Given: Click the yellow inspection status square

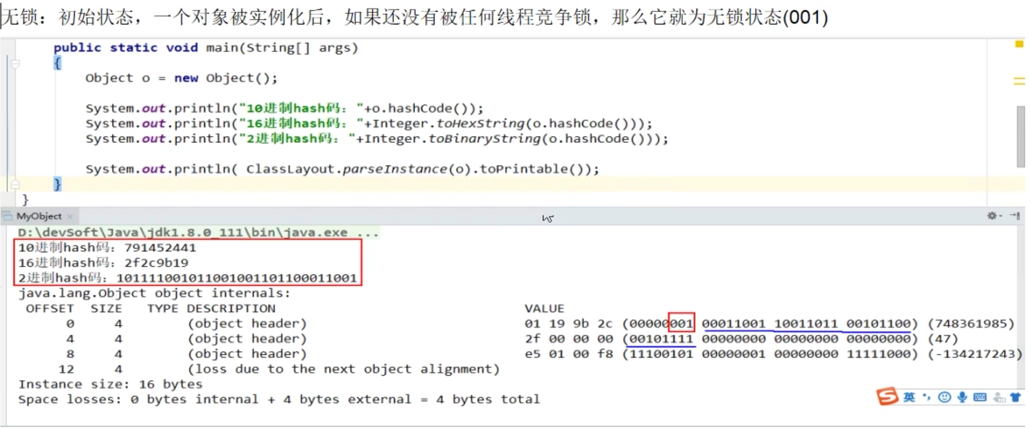Looking at the screenshot, I should 1019,45.
